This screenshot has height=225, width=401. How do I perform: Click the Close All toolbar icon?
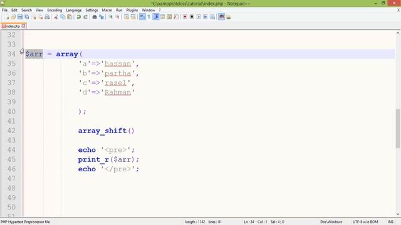pos(40,17)
